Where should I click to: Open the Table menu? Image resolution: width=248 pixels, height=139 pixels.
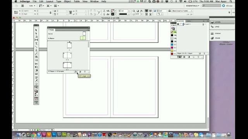tap(77, 2)
